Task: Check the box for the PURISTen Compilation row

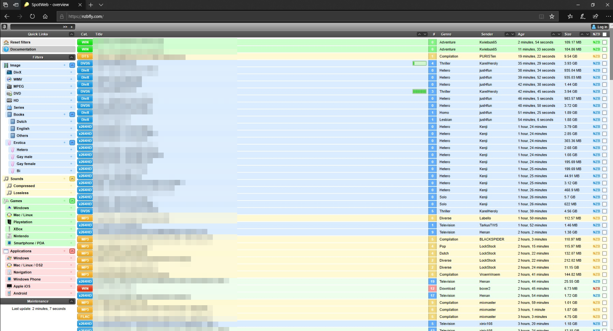Action: click(605, 57)
